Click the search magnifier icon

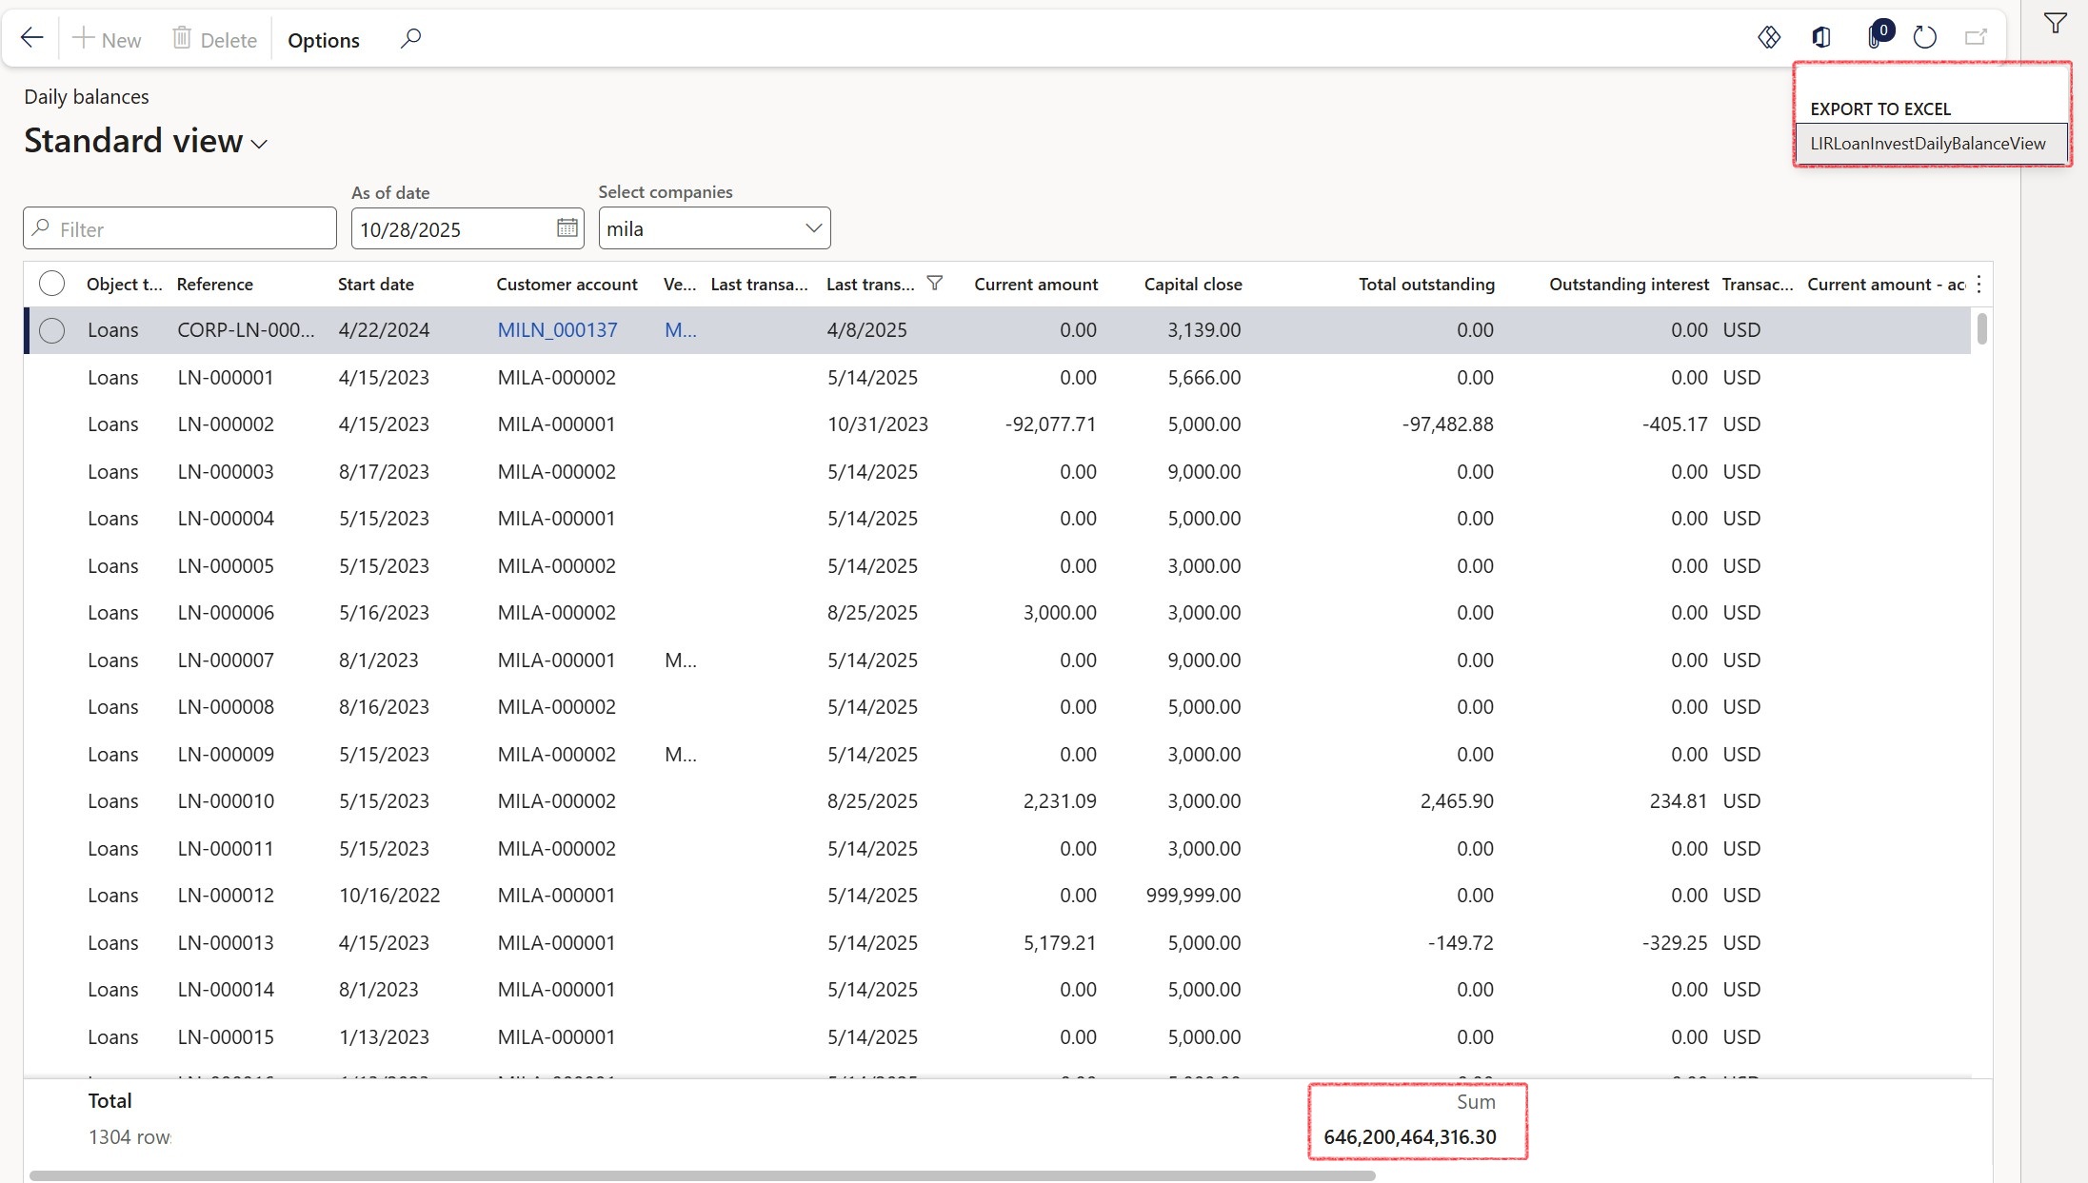tap(410, 39)
